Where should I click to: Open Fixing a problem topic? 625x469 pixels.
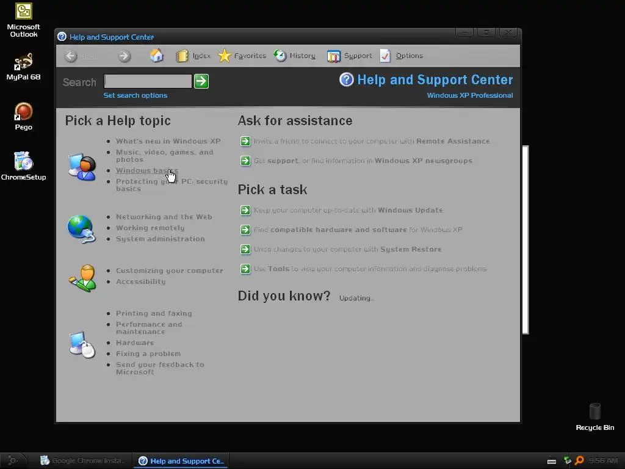tap(148, 354)
